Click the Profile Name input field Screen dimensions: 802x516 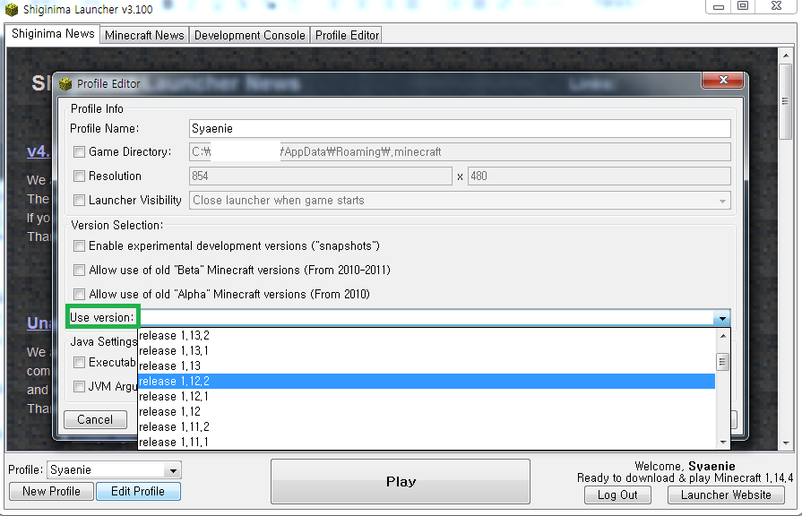coord(460,128)
